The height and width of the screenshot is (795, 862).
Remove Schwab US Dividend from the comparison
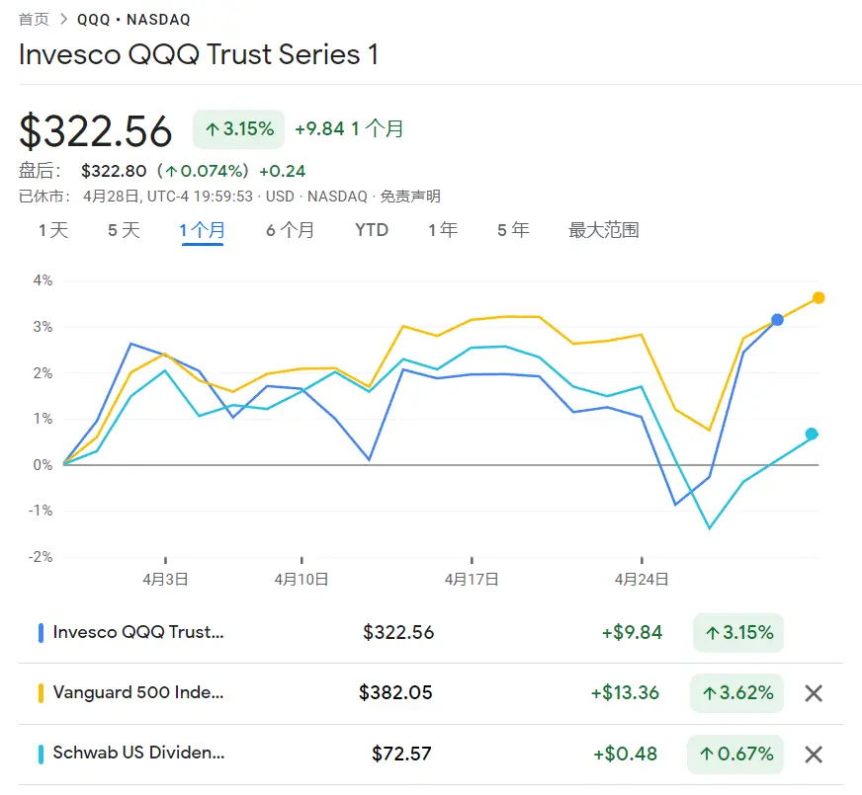(x=814, y=755)
